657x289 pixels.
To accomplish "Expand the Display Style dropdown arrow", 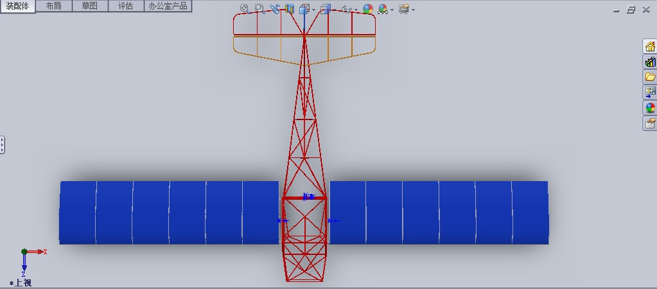I will click(335, 10).
